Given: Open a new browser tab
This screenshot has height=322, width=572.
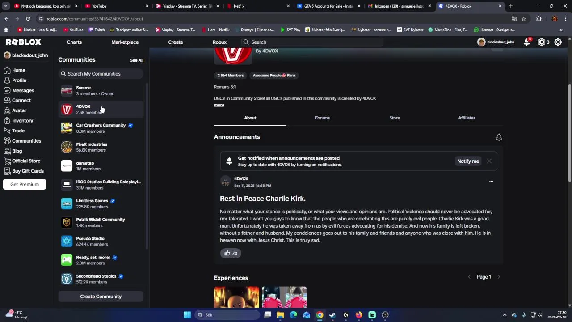Looking at the screenshot, I should click(511, 6).
